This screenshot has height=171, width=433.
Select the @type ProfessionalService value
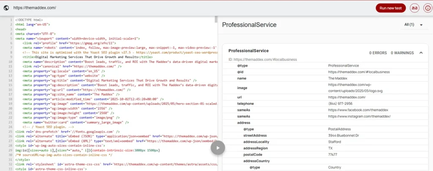tap(343, 65)
